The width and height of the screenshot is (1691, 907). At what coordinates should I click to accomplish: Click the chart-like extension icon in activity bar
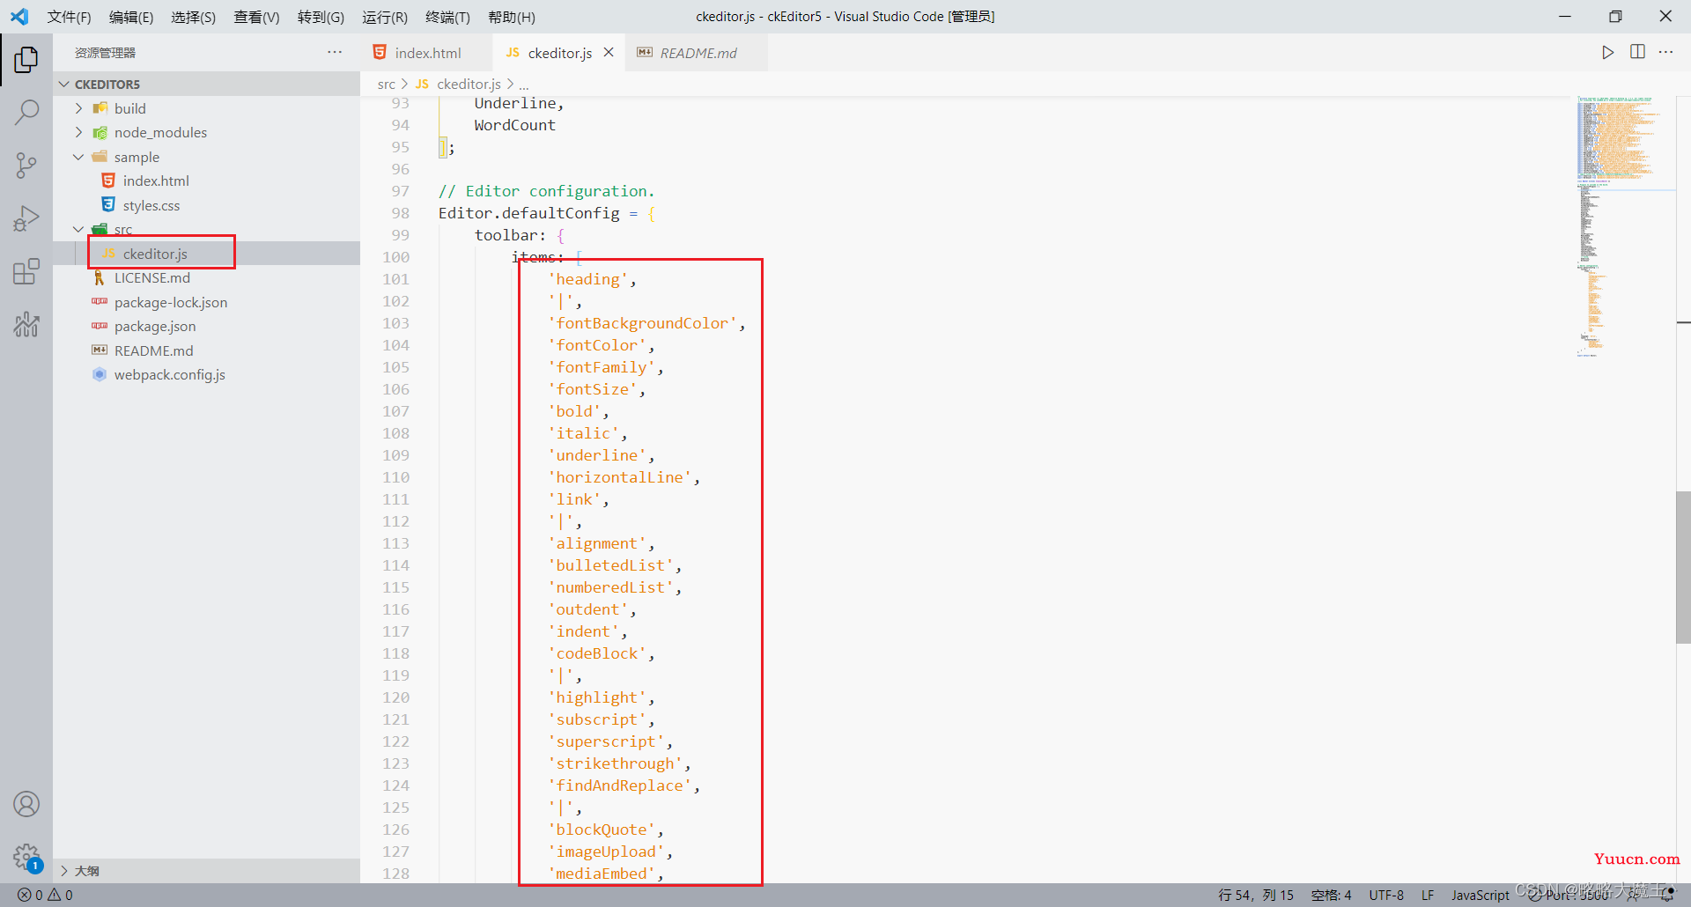[x=26, y=324]
